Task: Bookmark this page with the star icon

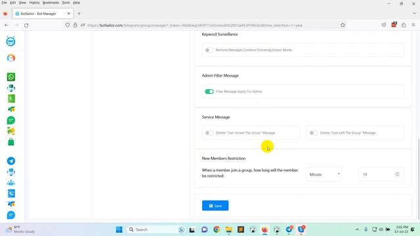Action: click(343, 25)
